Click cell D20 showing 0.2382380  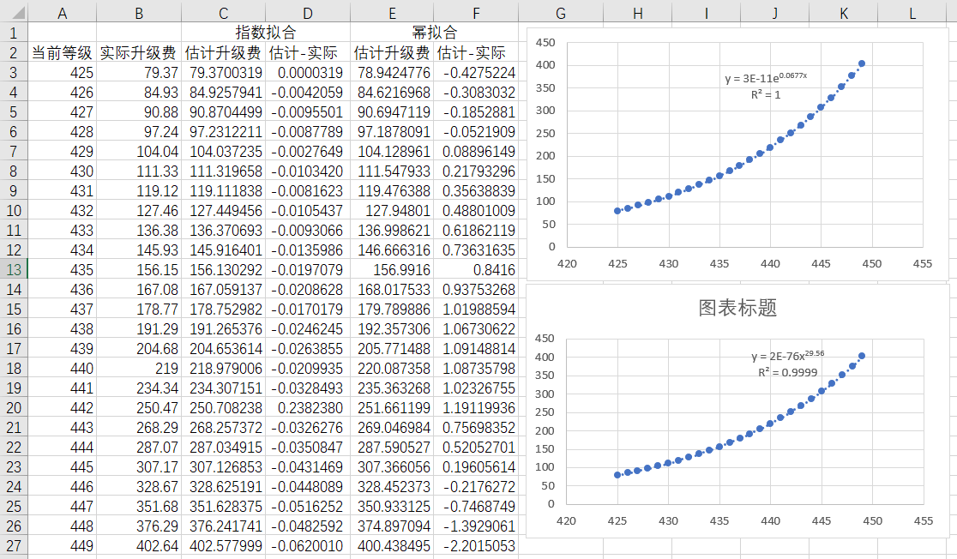[308, 407]
